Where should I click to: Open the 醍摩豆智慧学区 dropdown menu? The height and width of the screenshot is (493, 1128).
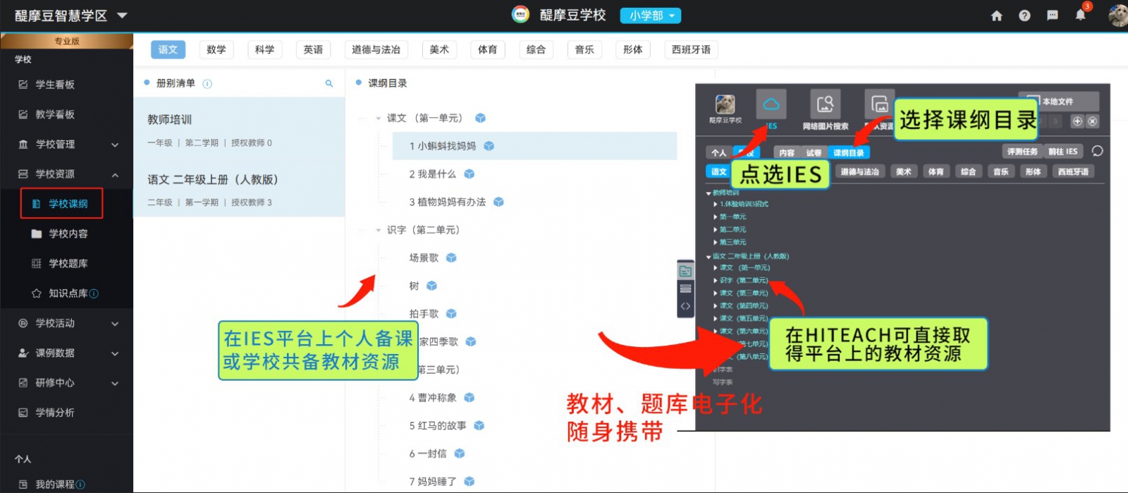[x=122, y=16]
